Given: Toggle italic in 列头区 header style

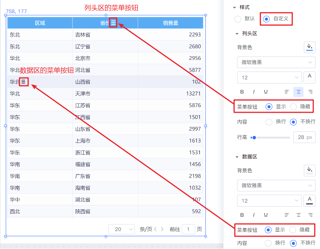Looking at the screenshot, I should (254, 92).
